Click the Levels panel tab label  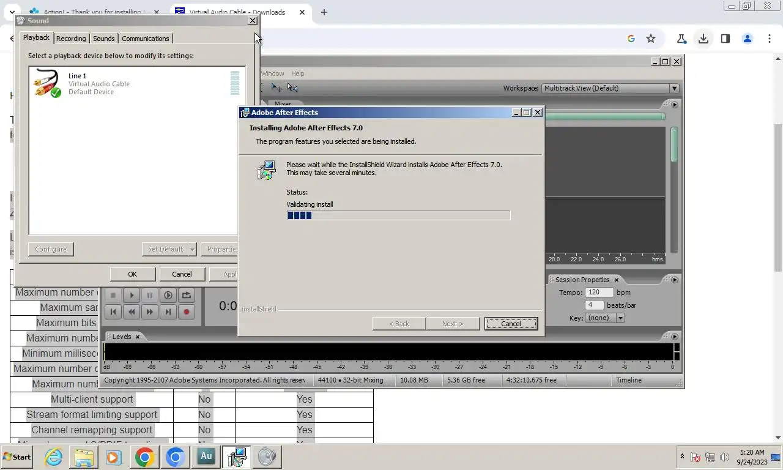tap(122, 337)
